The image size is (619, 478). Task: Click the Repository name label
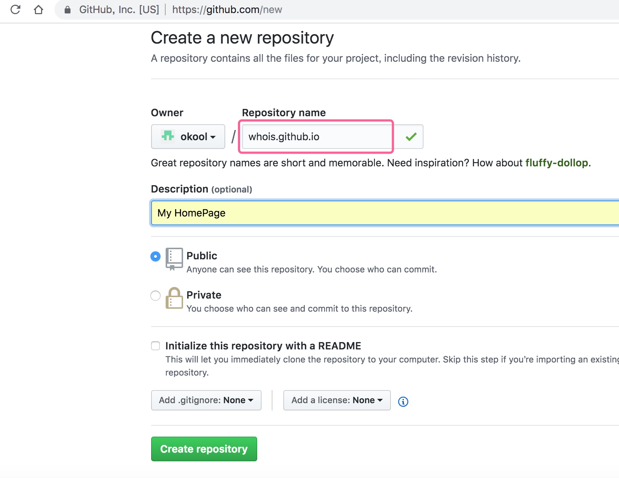tap(284, 113)
